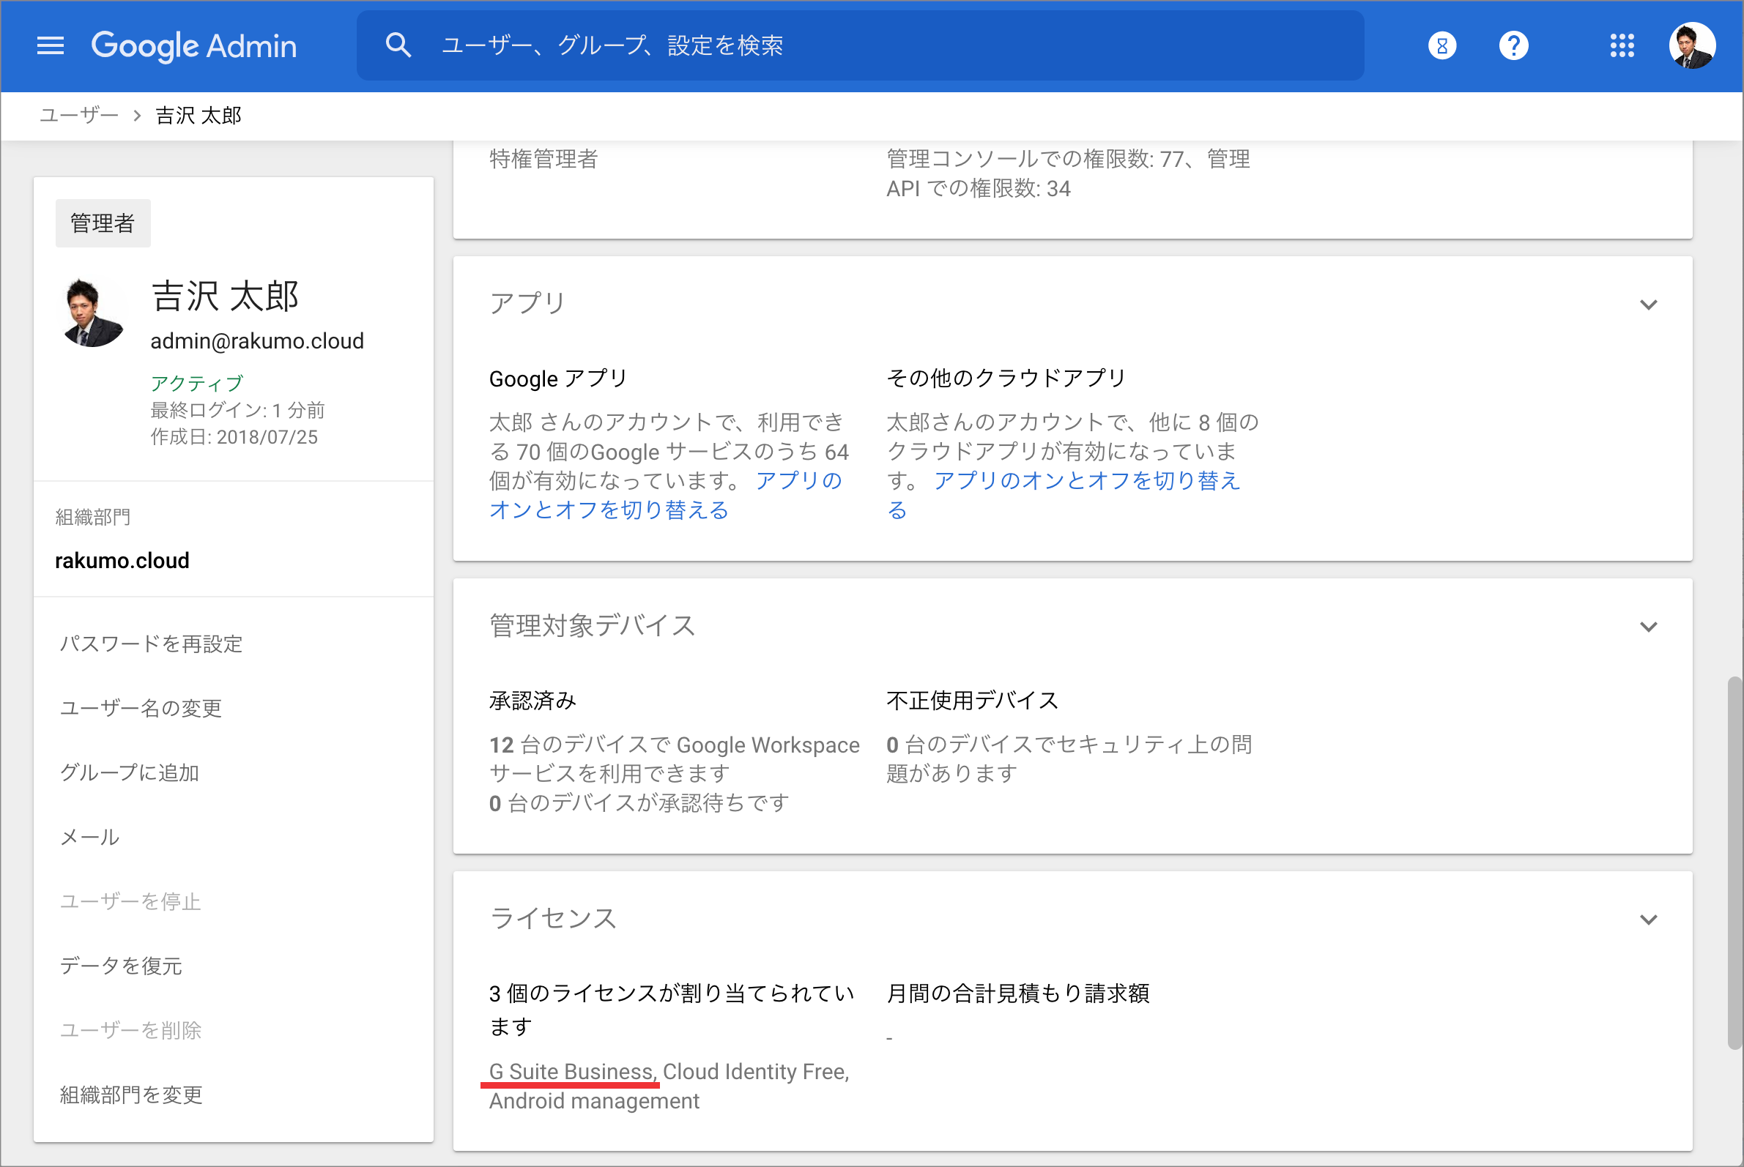Click the アクティブ status label

click(196, 384)
